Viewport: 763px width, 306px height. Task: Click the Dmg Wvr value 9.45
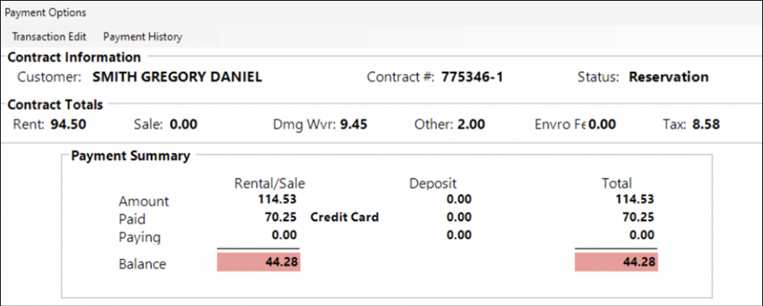354,124
